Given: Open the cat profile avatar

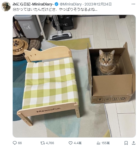Looking at the screenshot, I should click(x=6, y=7).
